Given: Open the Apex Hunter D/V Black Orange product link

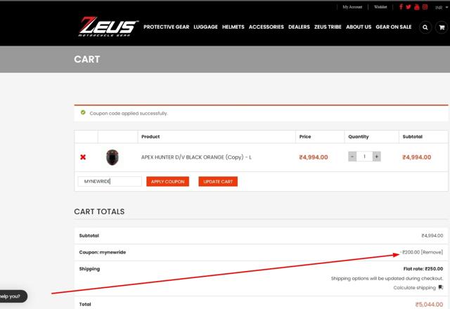Looking at the screenshot, I should [196, 157].
